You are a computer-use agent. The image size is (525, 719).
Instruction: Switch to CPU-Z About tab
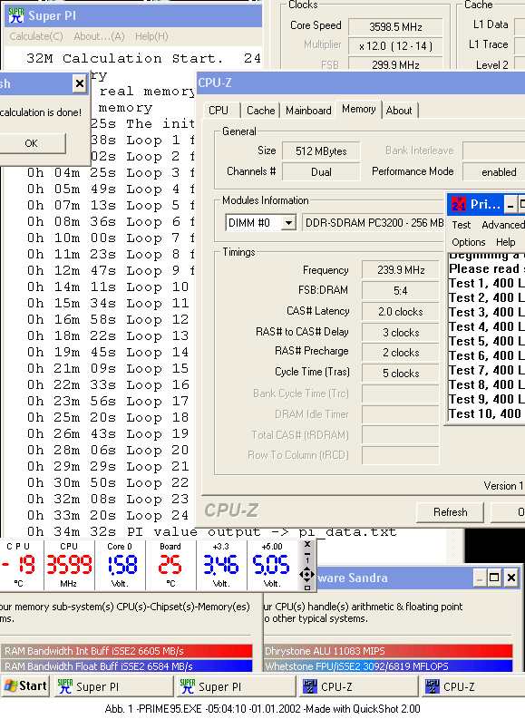399,111
